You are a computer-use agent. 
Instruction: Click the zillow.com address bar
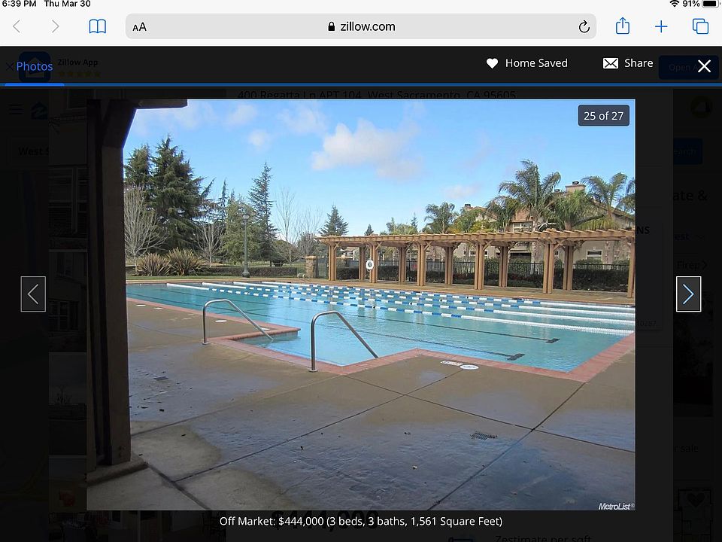pos(361,26)
